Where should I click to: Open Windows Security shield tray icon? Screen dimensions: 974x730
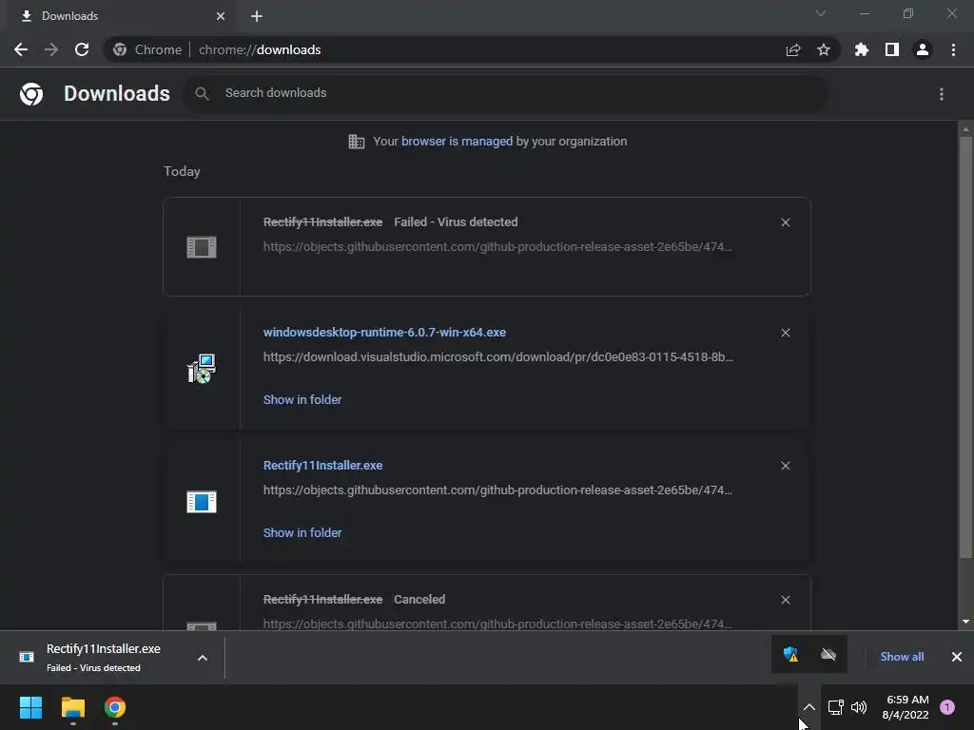(x=790, y=654)
